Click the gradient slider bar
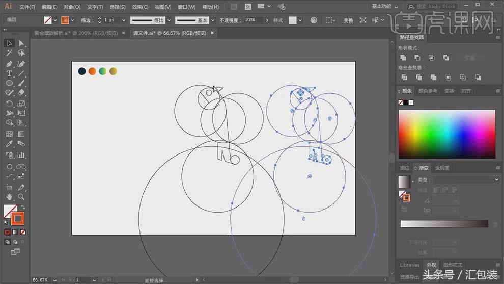 pyautogui.click(x=444, y=224)
